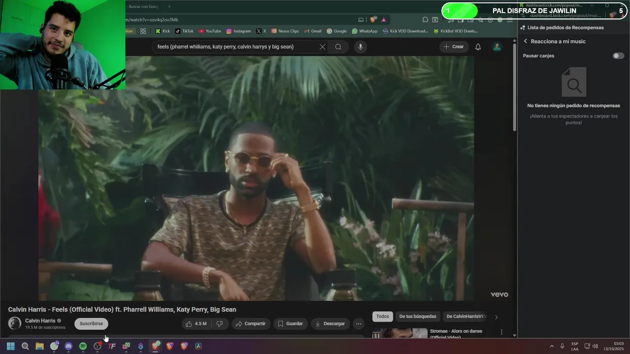Open the Nexus Clips bookmark
The height and width of the screenshot is (354, 630).
pos(285,31)
